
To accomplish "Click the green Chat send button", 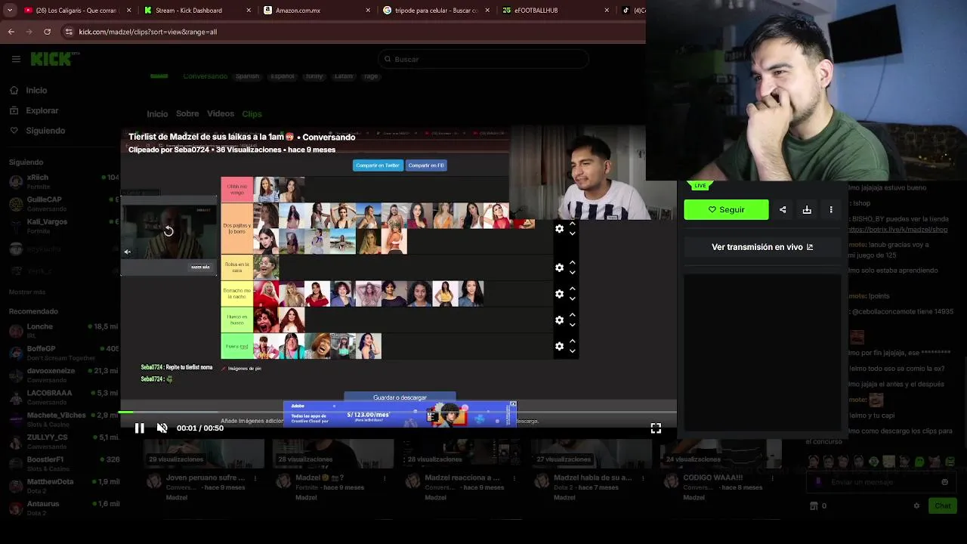I will [x=942, y=506].
